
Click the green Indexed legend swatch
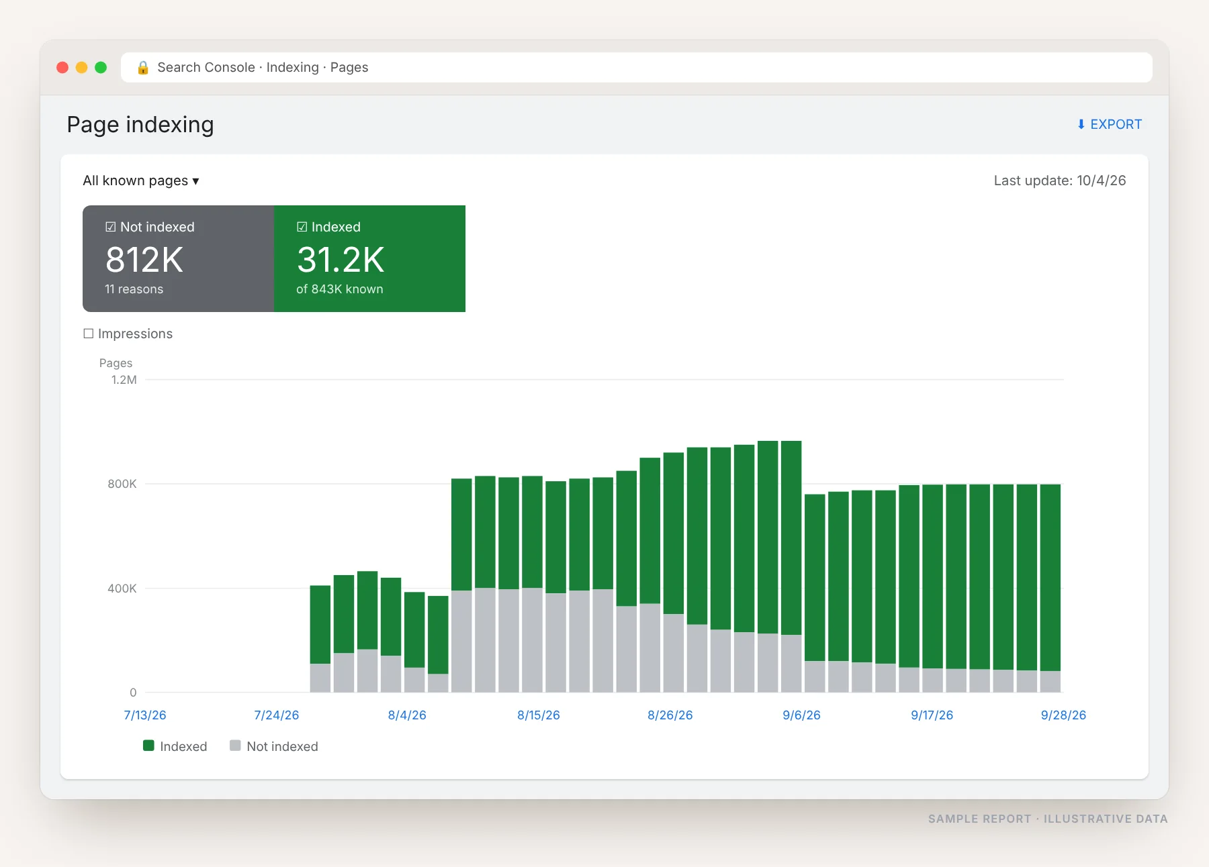[148, 746]
